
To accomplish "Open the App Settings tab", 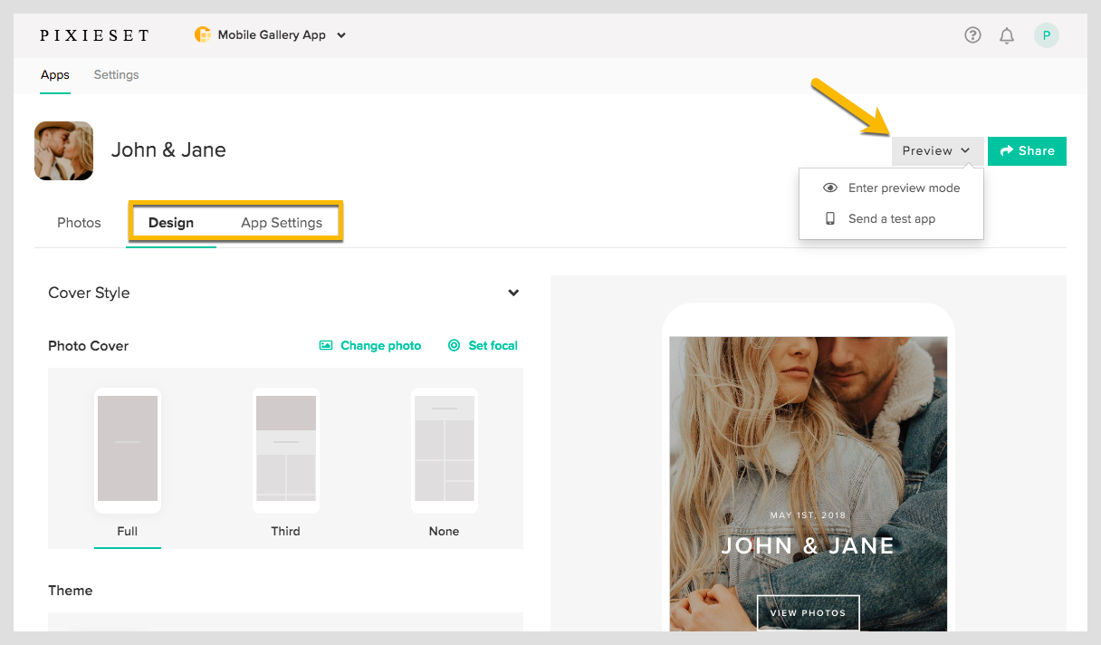I will click(x=282, y=223).
